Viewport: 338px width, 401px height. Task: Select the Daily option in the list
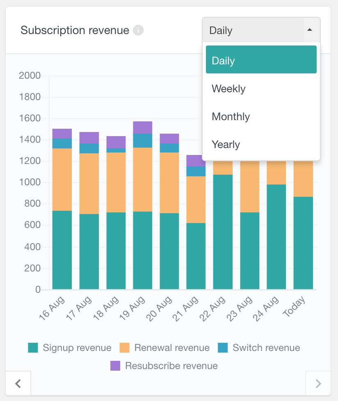coord(261,59)
